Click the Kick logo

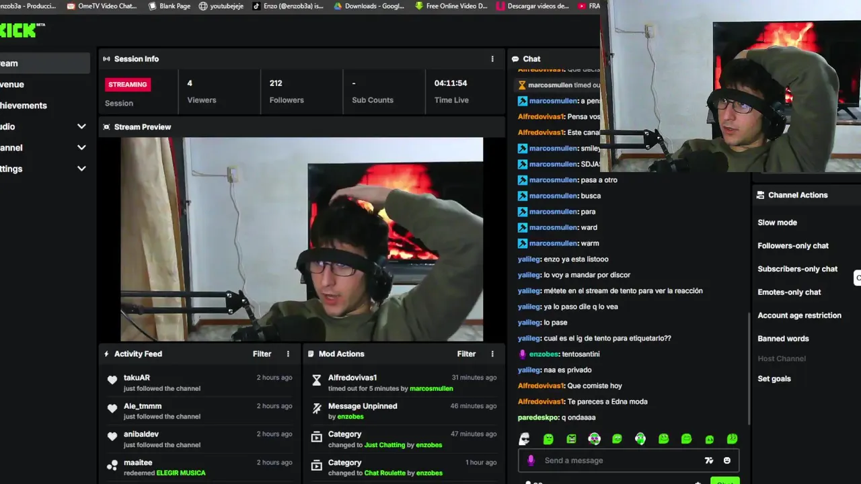pyautogui.click(x=22, y=30)
